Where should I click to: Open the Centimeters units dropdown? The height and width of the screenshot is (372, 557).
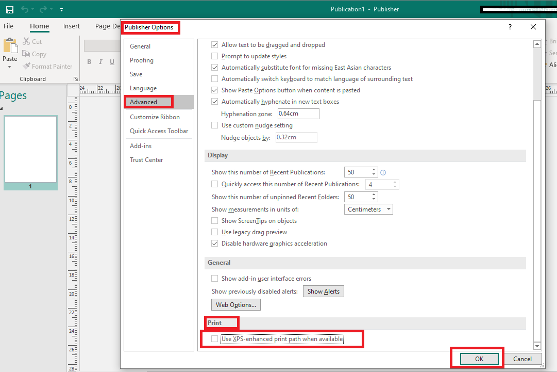368,209
